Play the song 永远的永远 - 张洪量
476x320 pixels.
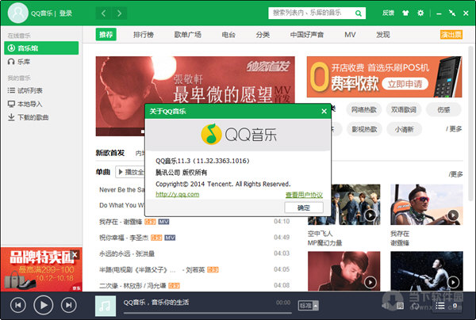point(127,253)
